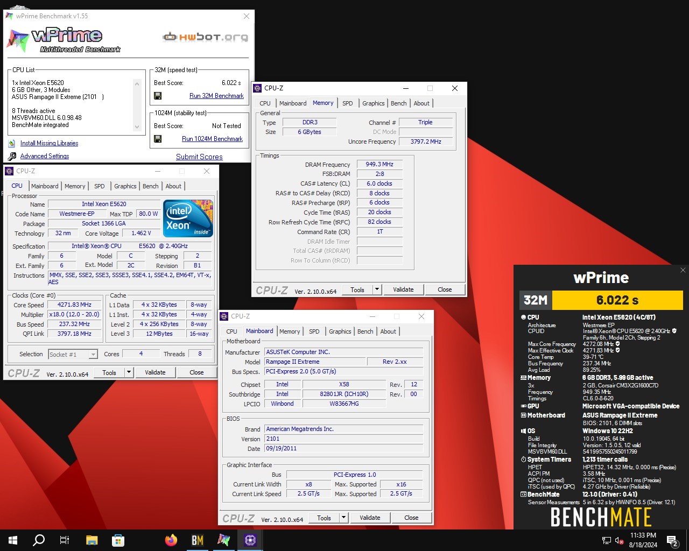This screenshot has height=551, width=689.
Task: Open the notification center icon
Action: click(672, 540)
